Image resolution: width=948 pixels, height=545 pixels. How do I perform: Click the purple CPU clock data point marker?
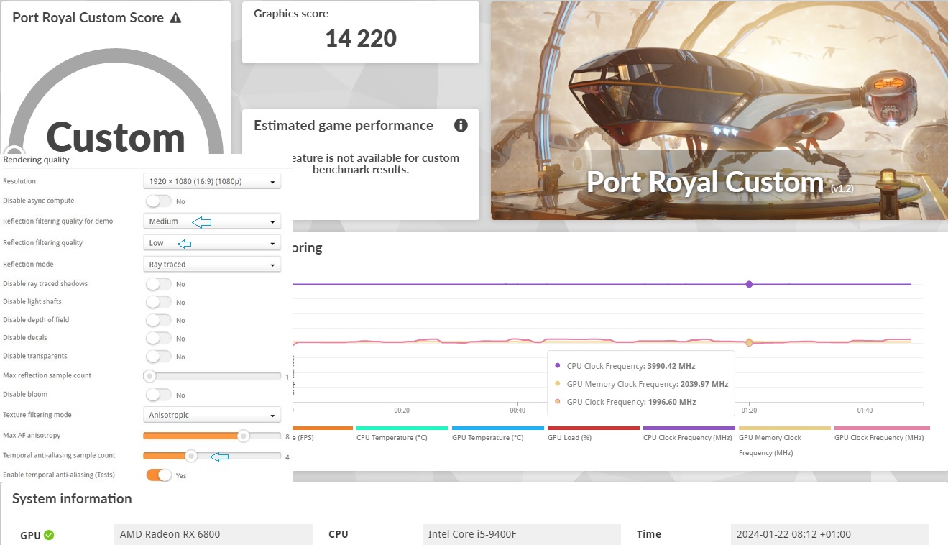[x=749, y=285]
